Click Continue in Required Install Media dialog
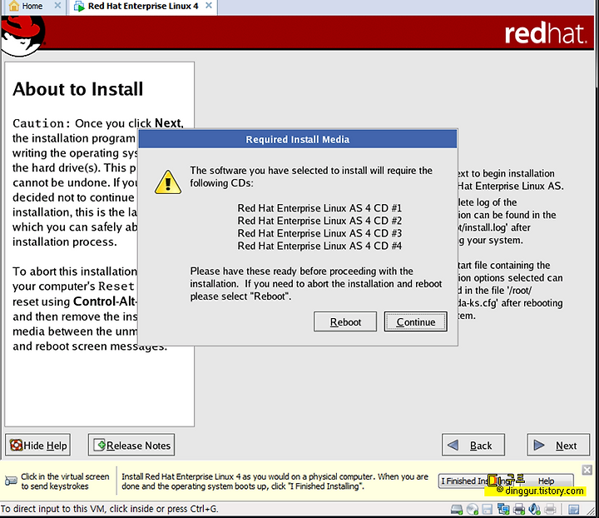 point(415,322)
